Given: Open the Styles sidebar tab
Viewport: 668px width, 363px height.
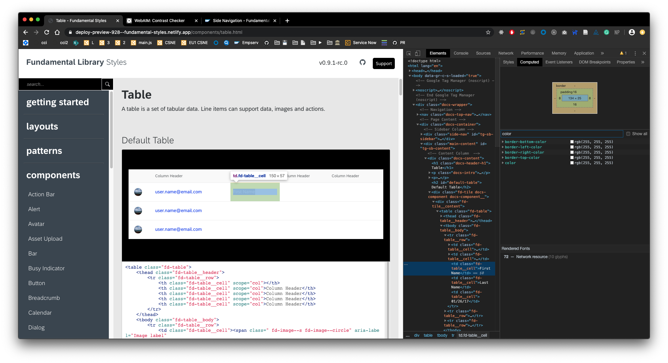Looking at the screenshot, I should pos(508,62).
